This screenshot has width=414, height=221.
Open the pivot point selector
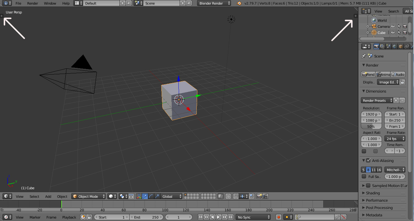click(123, 196)
